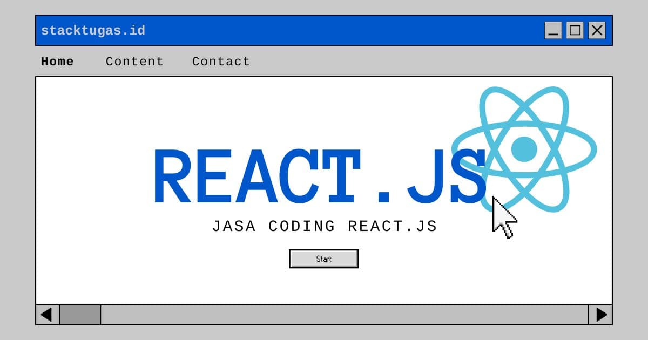Click the Start button
648x340 pixels.
pyautogui.click(x=324, y=259)
